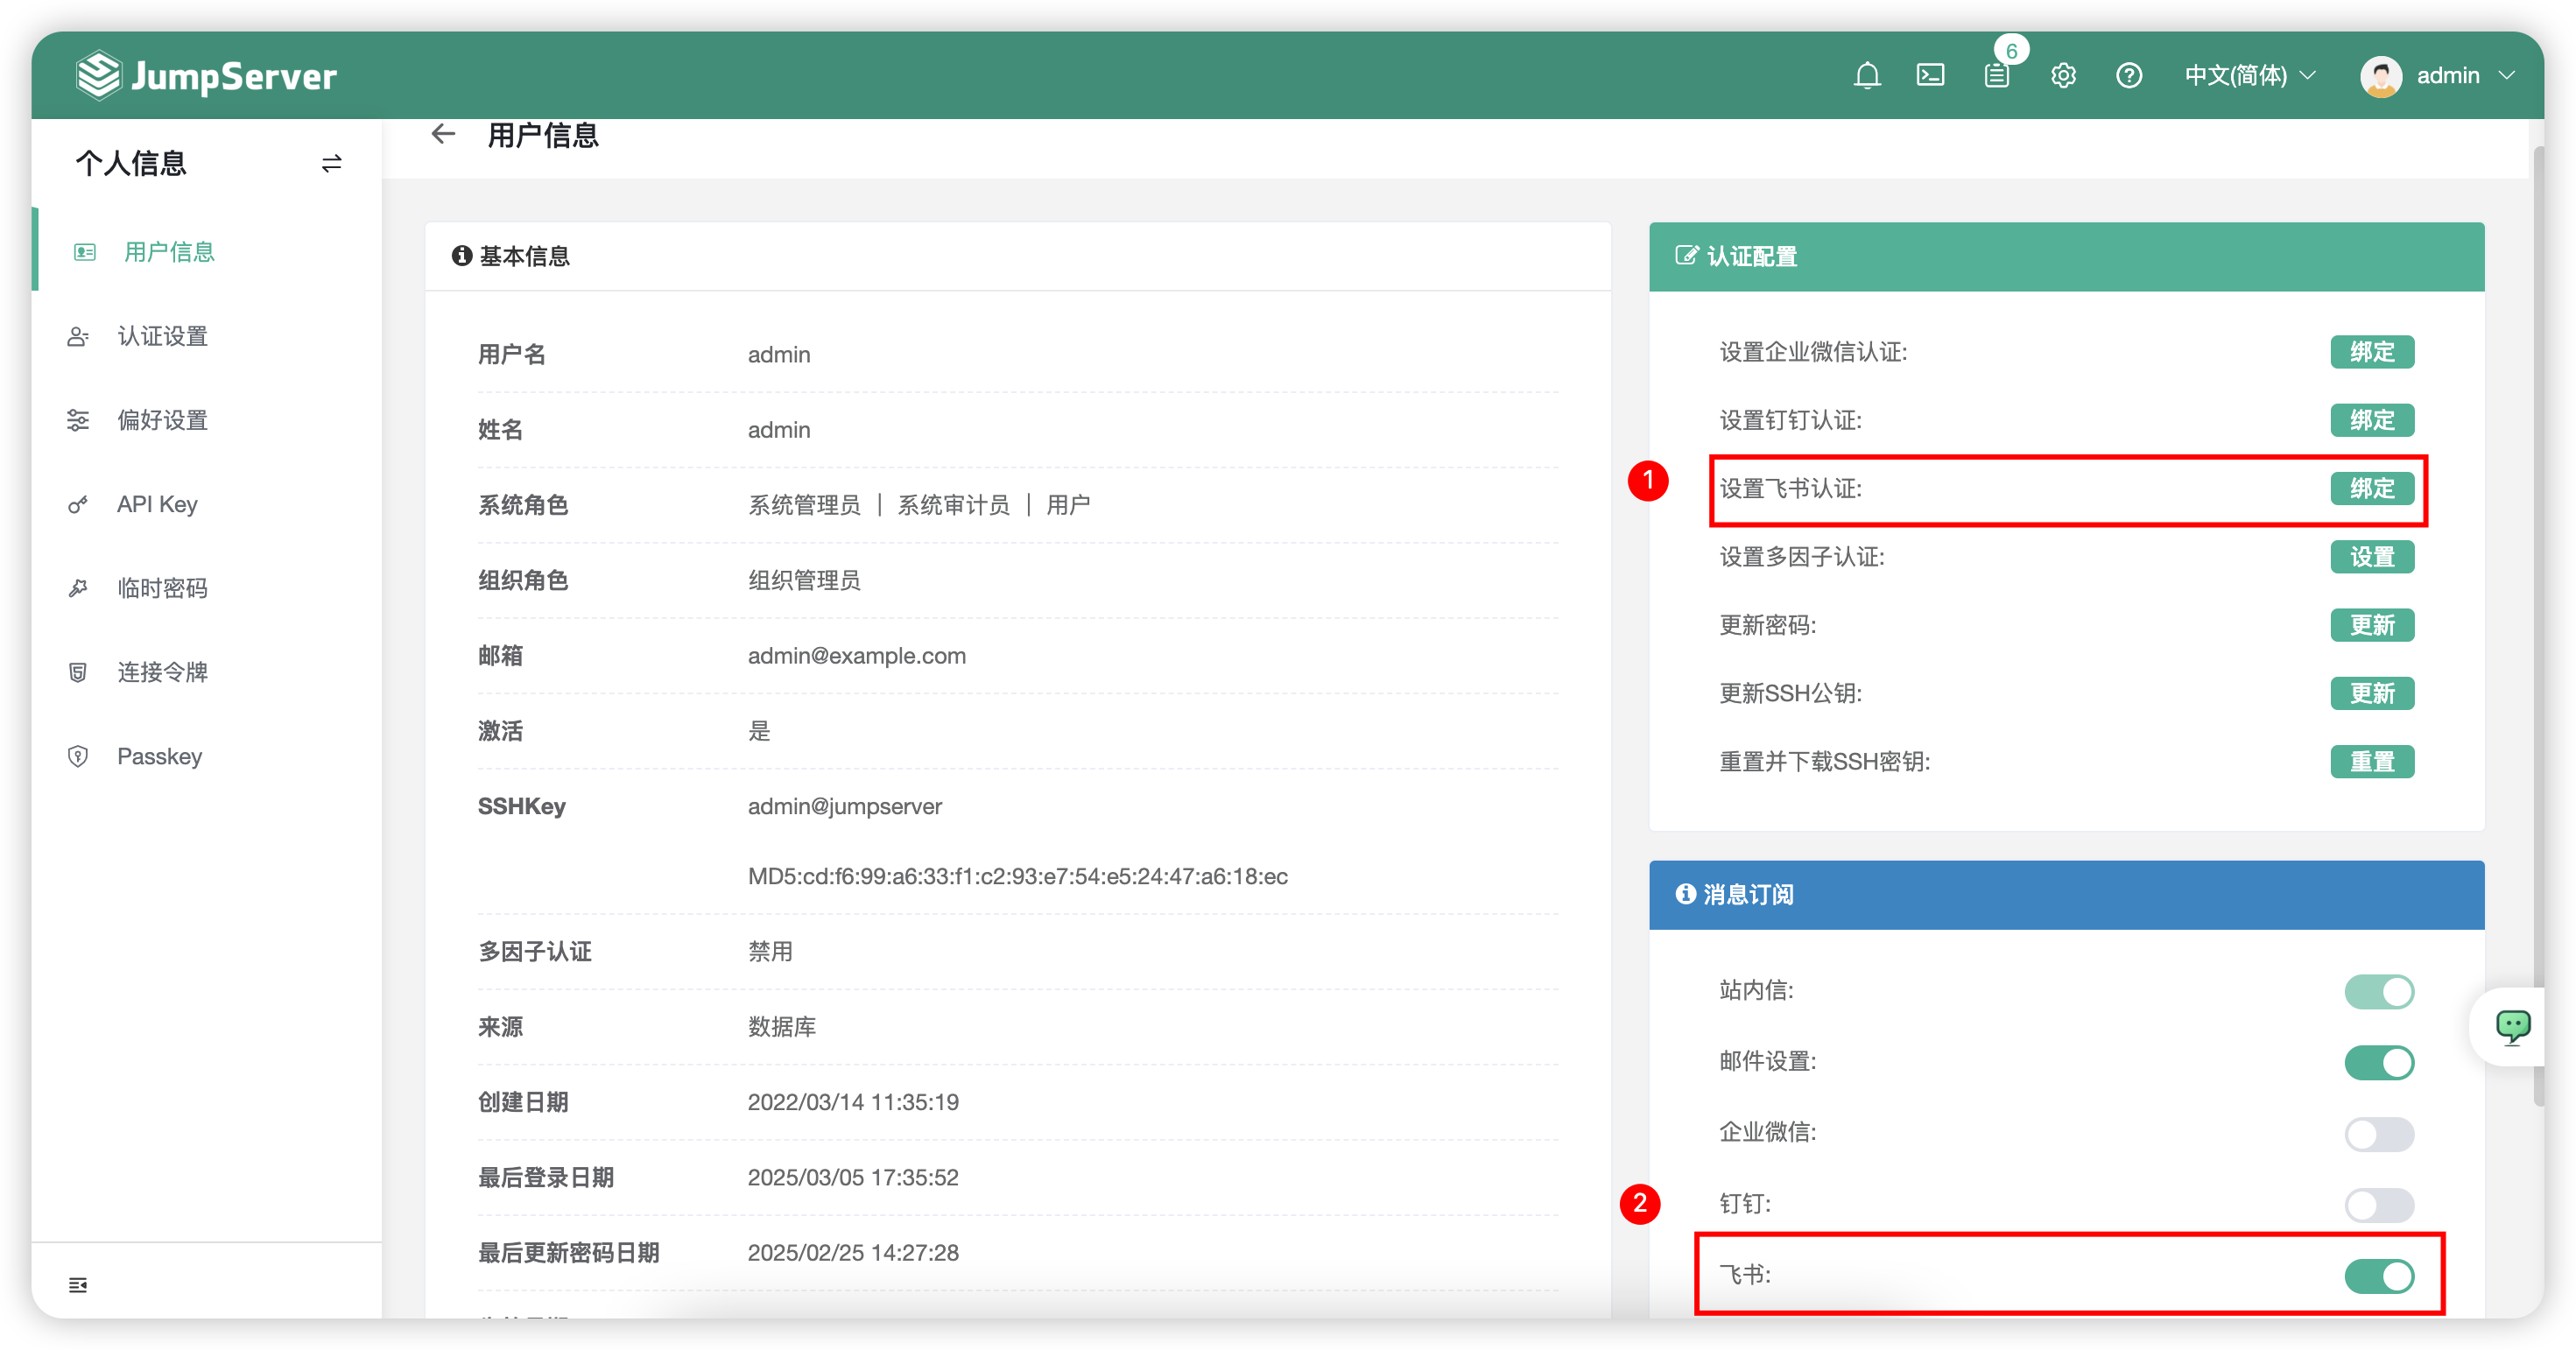Open the API Key sidebar item
This screenshot has height=1350, width=2576.
[157, 504]
